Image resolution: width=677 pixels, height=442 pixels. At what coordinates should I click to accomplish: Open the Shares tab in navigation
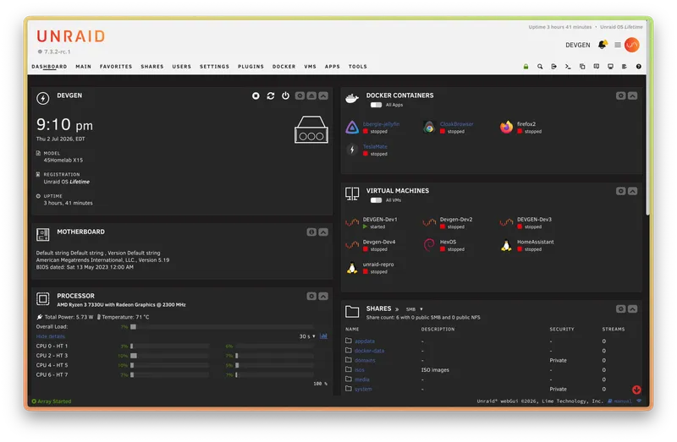pos(152,67)
